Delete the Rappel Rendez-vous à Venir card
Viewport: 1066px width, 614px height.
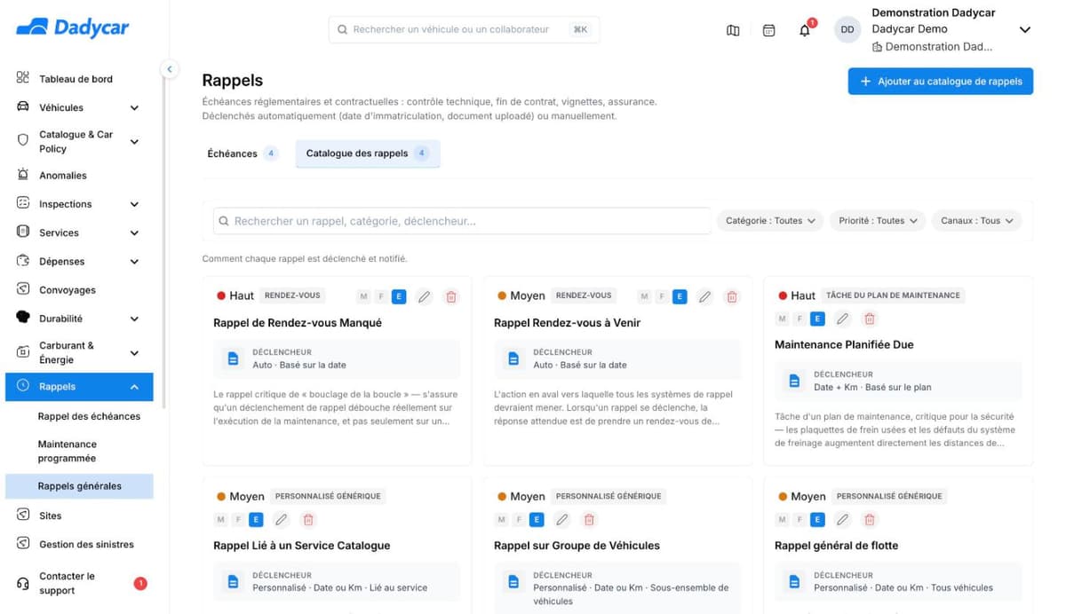pos(732,296)
